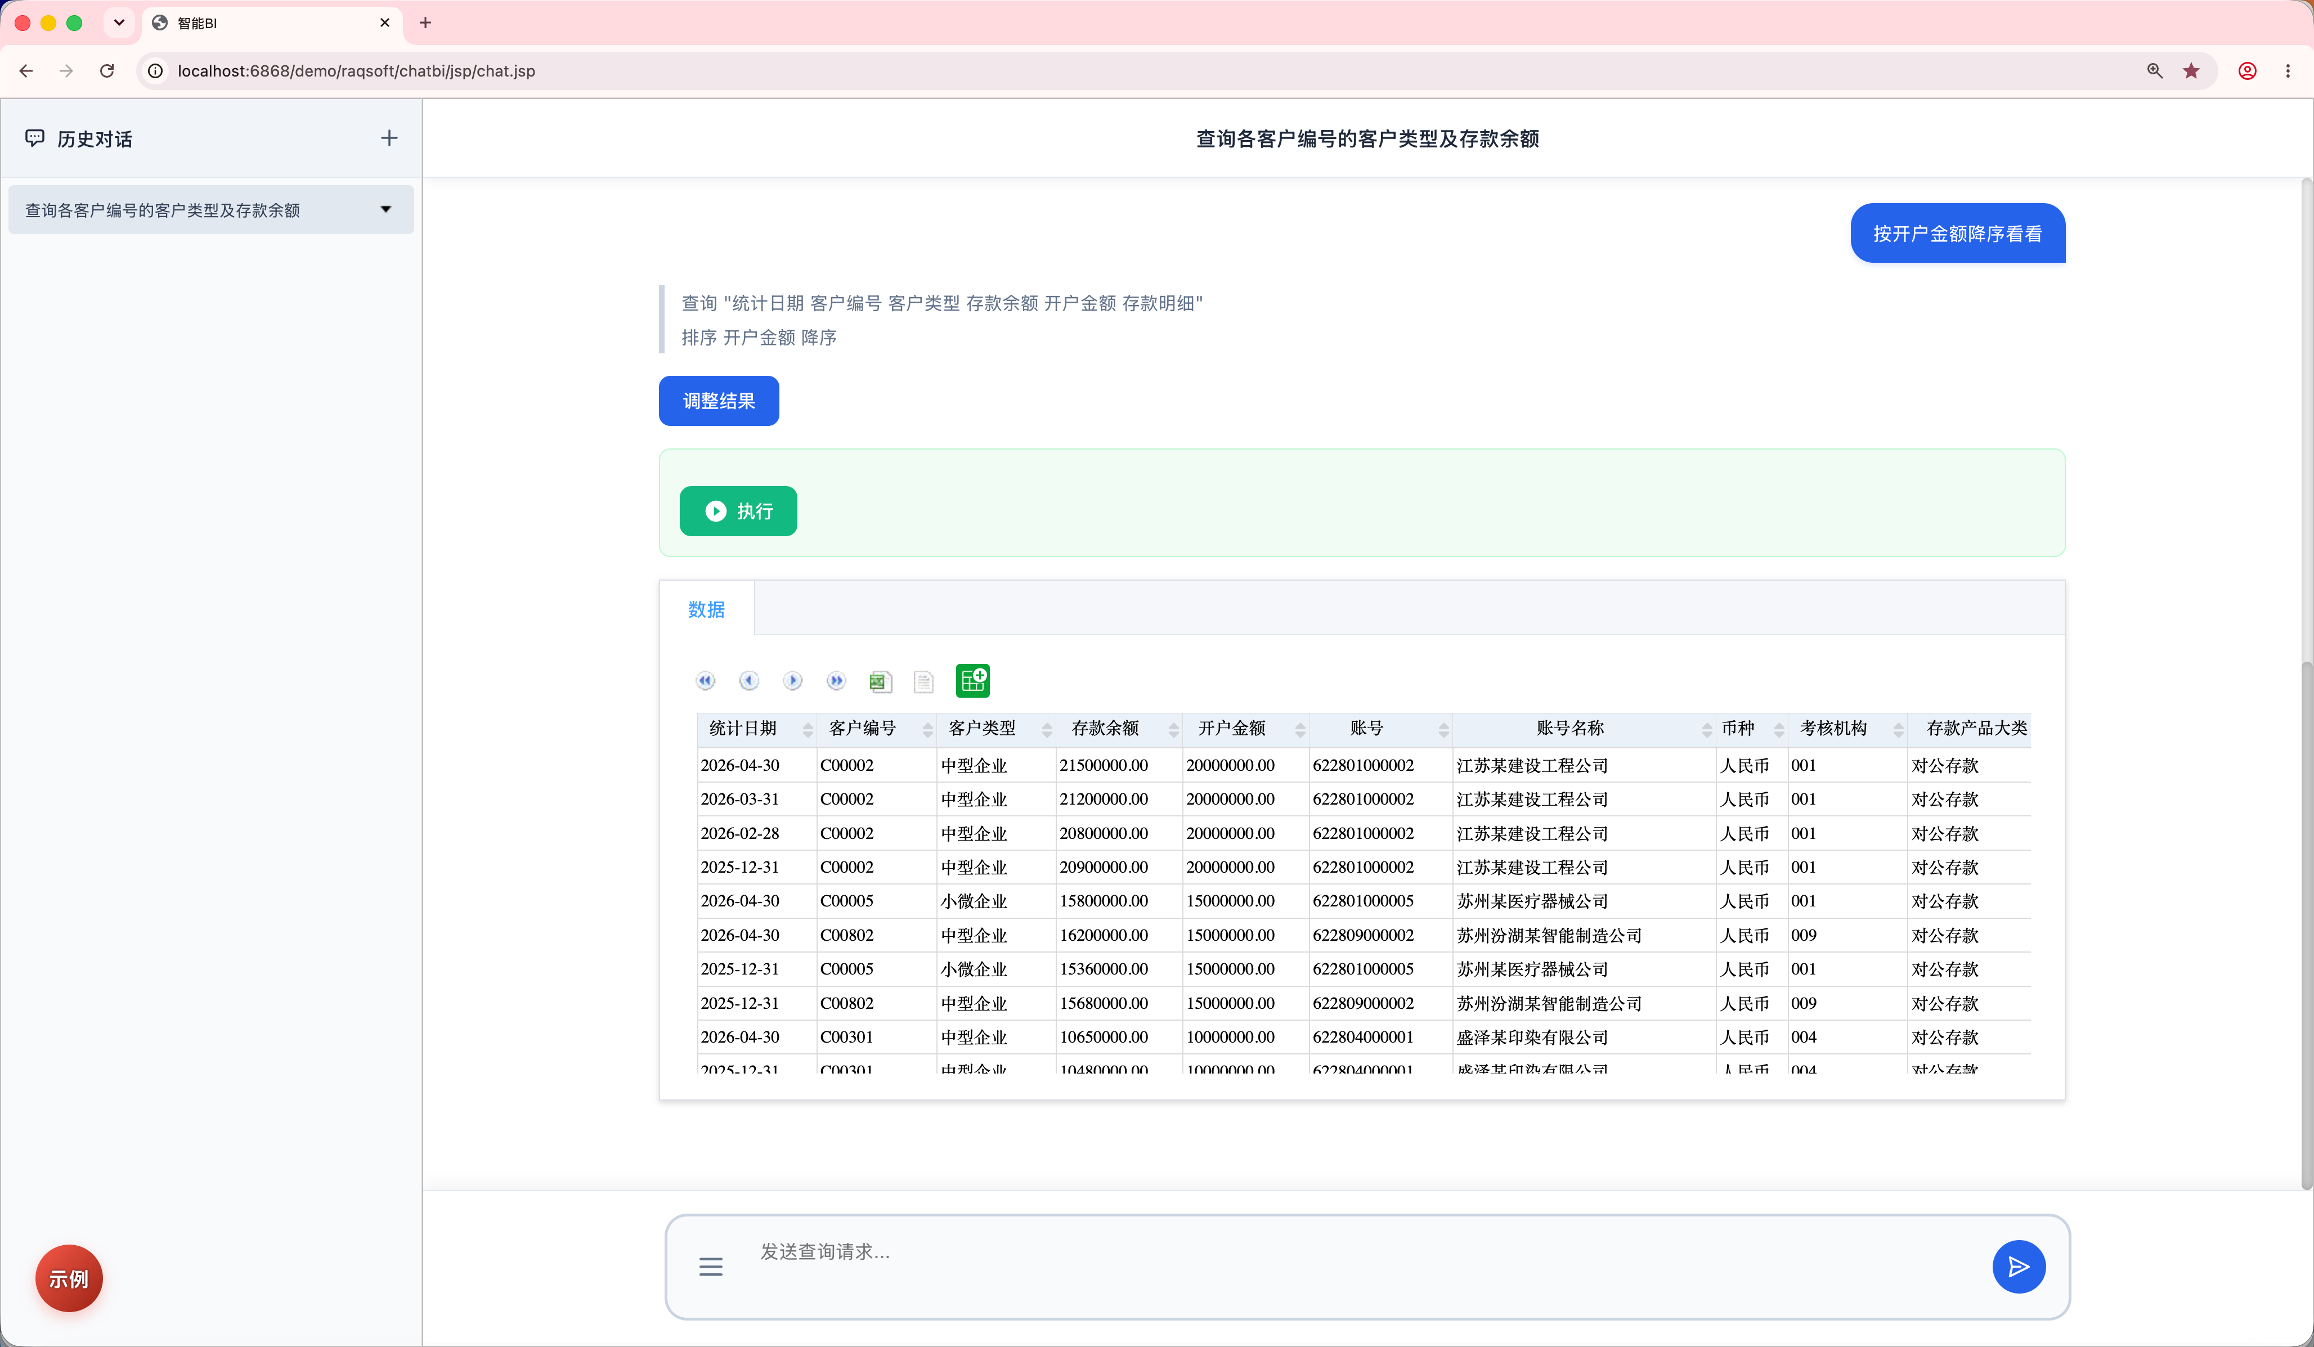Click the green add-table icon
The width and height of the screenshot is (2314, 1347).
coord(972,680)
